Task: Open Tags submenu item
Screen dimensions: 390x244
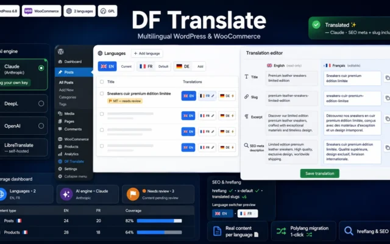Action: (63, 104)
